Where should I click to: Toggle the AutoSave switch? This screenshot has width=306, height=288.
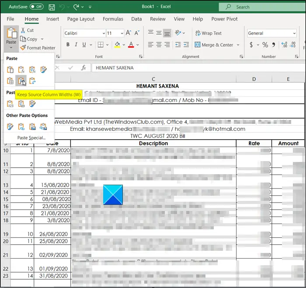coord(37,7)
